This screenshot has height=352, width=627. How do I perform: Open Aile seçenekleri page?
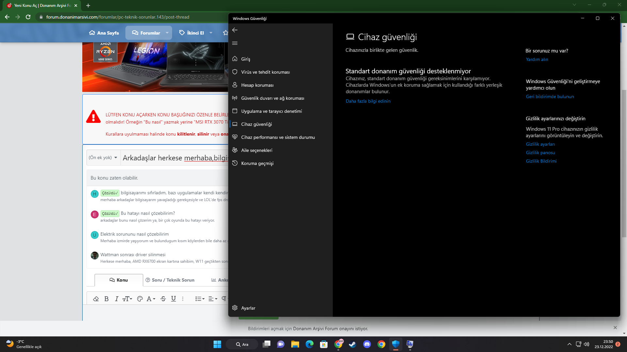(256, 150)
